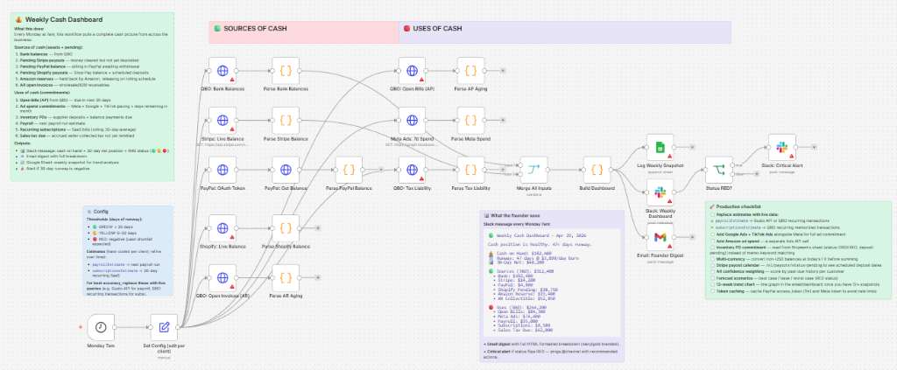Select the USES OF CASH header sticky
Viewport: 897px width, 370px height.
(565, 32)
